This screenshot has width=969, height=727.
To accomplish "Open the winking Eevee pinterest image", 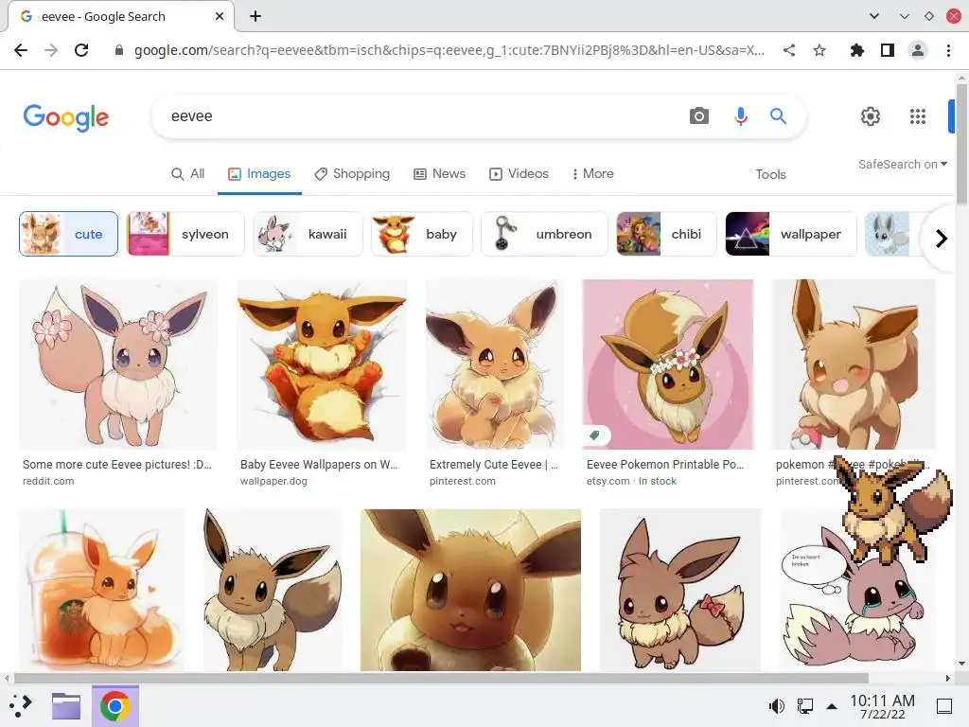I will (x=854, y=364).
